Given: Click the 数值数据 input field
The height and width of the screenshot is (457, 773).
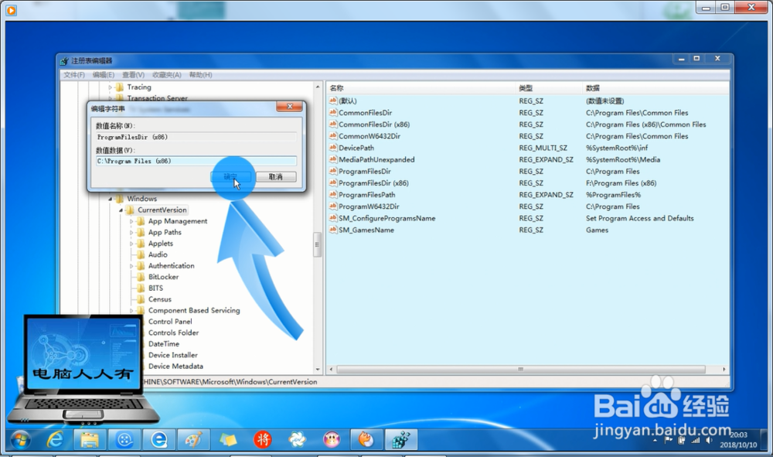Looking at the screenshot, I should (196, 161).
